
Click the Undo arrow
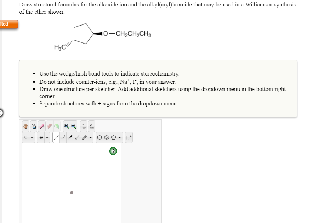pos(50,126)
